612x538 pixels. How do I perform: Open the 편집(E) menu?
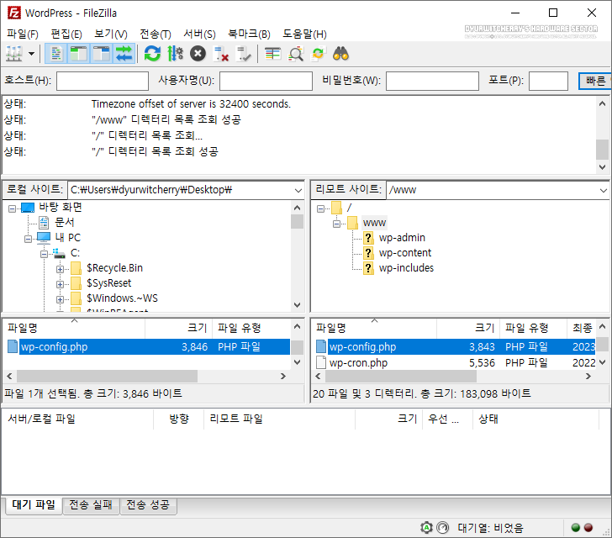point(66,34)
